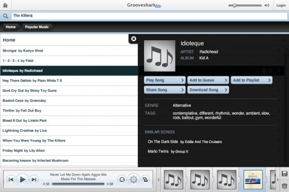
Task: Select the highlighted queue album cover thumbnail
Action: (x=253, y=180)
